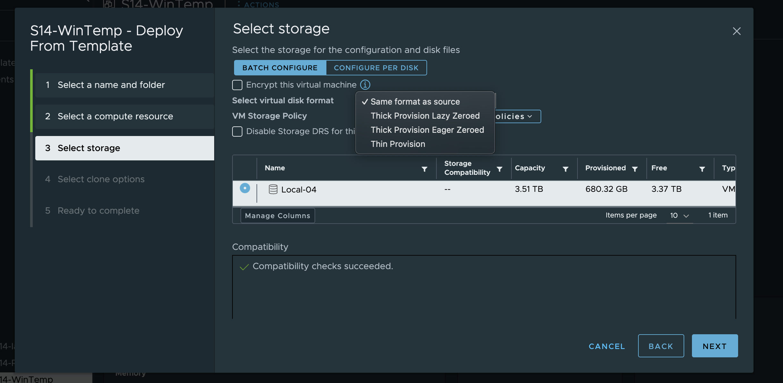Screen dimensions: 783x383
Task: Close the deploy template dialog
Action: 737,31
